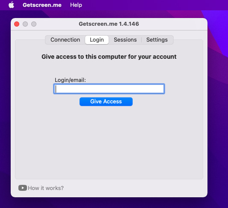
Task: Switch to the Connection tab
Action: 65,40
